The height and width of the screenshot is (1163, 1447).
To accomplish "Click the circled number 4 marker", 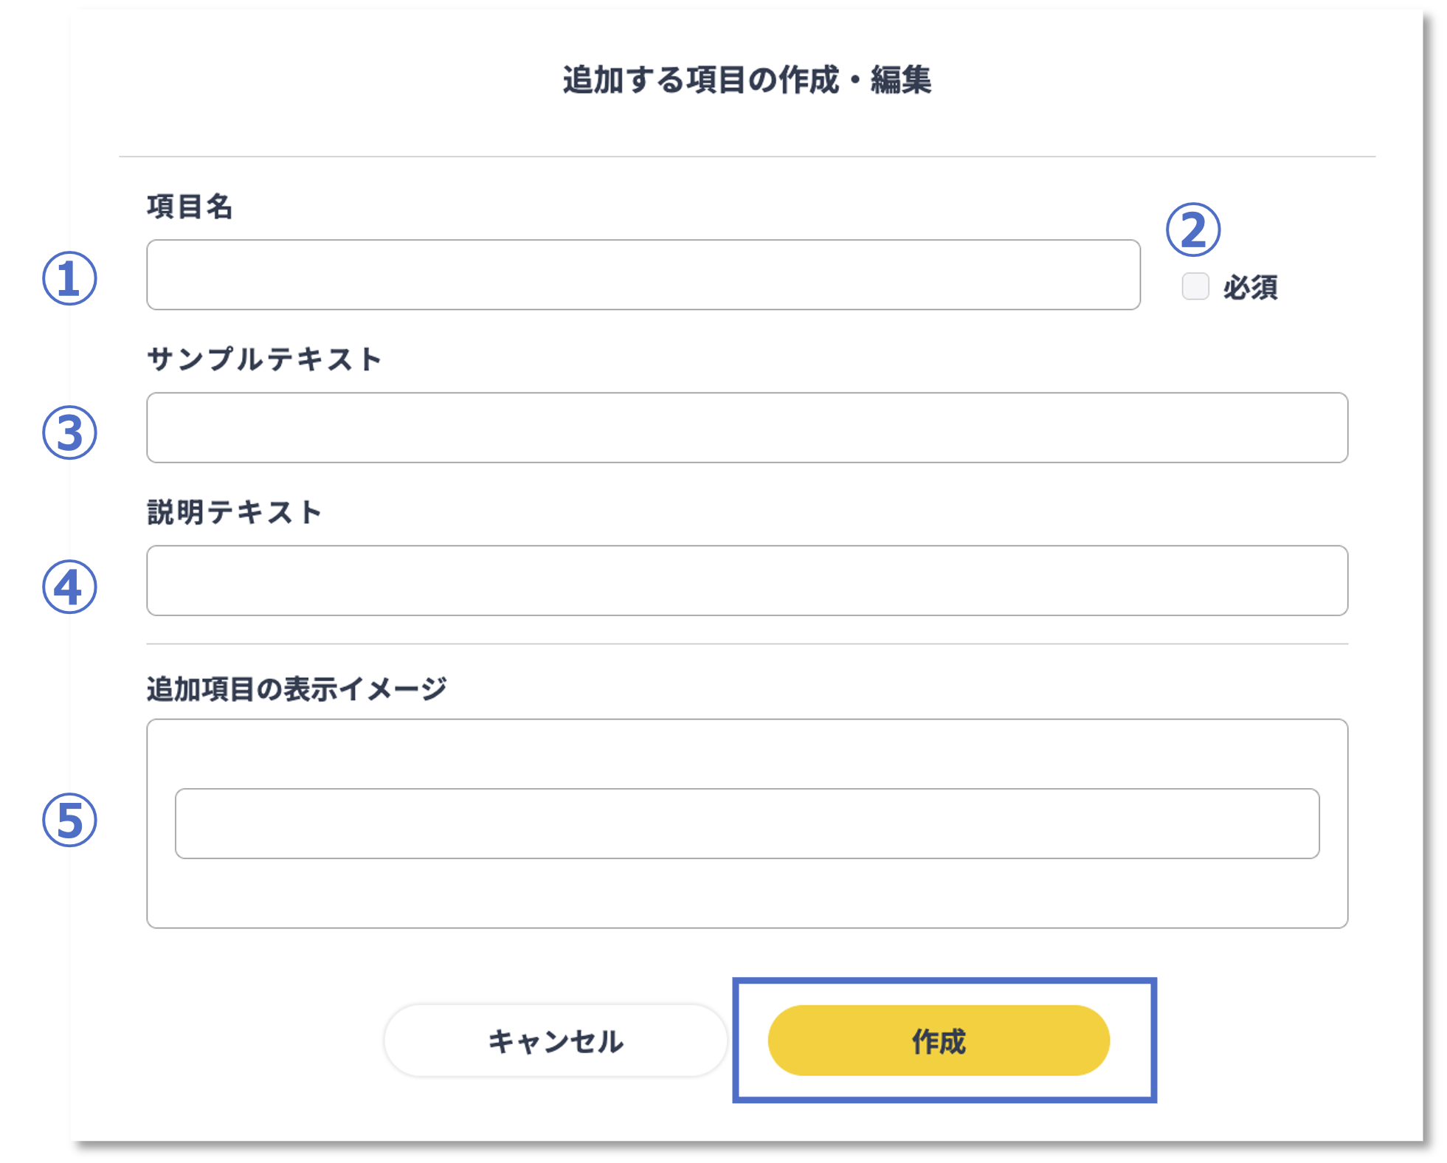I will (x=69, y=587).
